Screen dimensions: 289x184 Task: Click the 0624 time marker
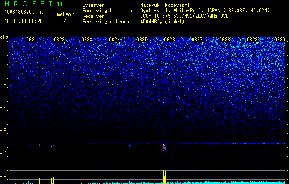tap(114, 40)
